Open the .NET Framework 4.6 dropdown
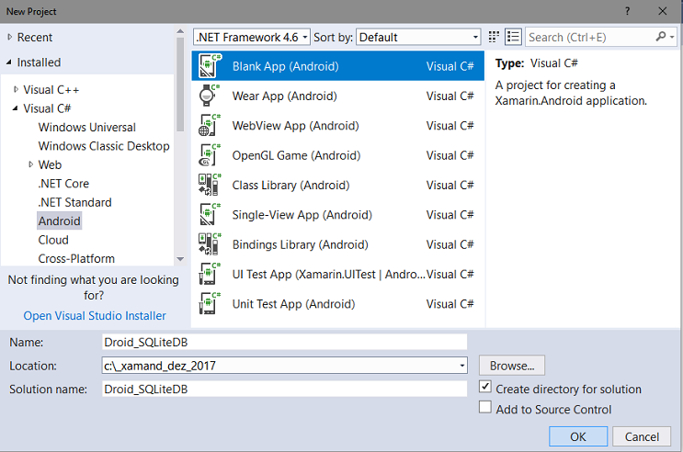 252,37
